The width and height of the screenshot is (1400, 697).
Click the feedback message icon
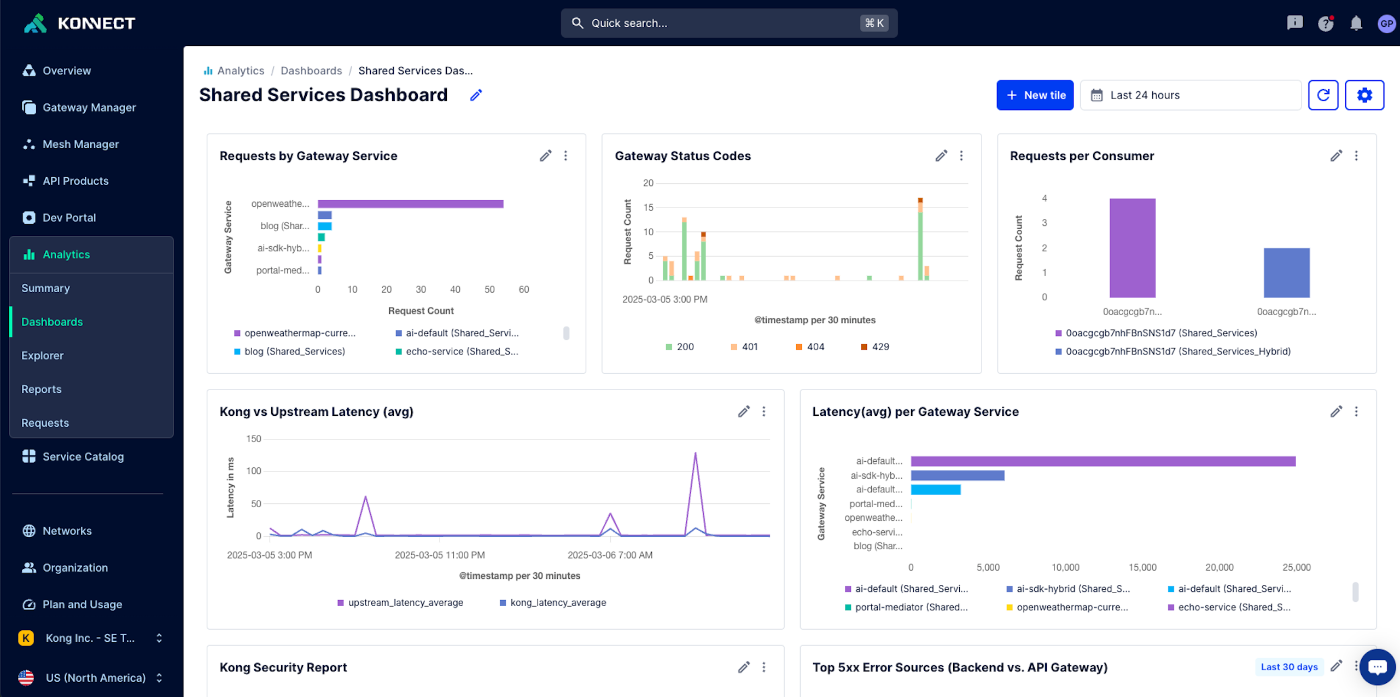tap(1294, 23)
